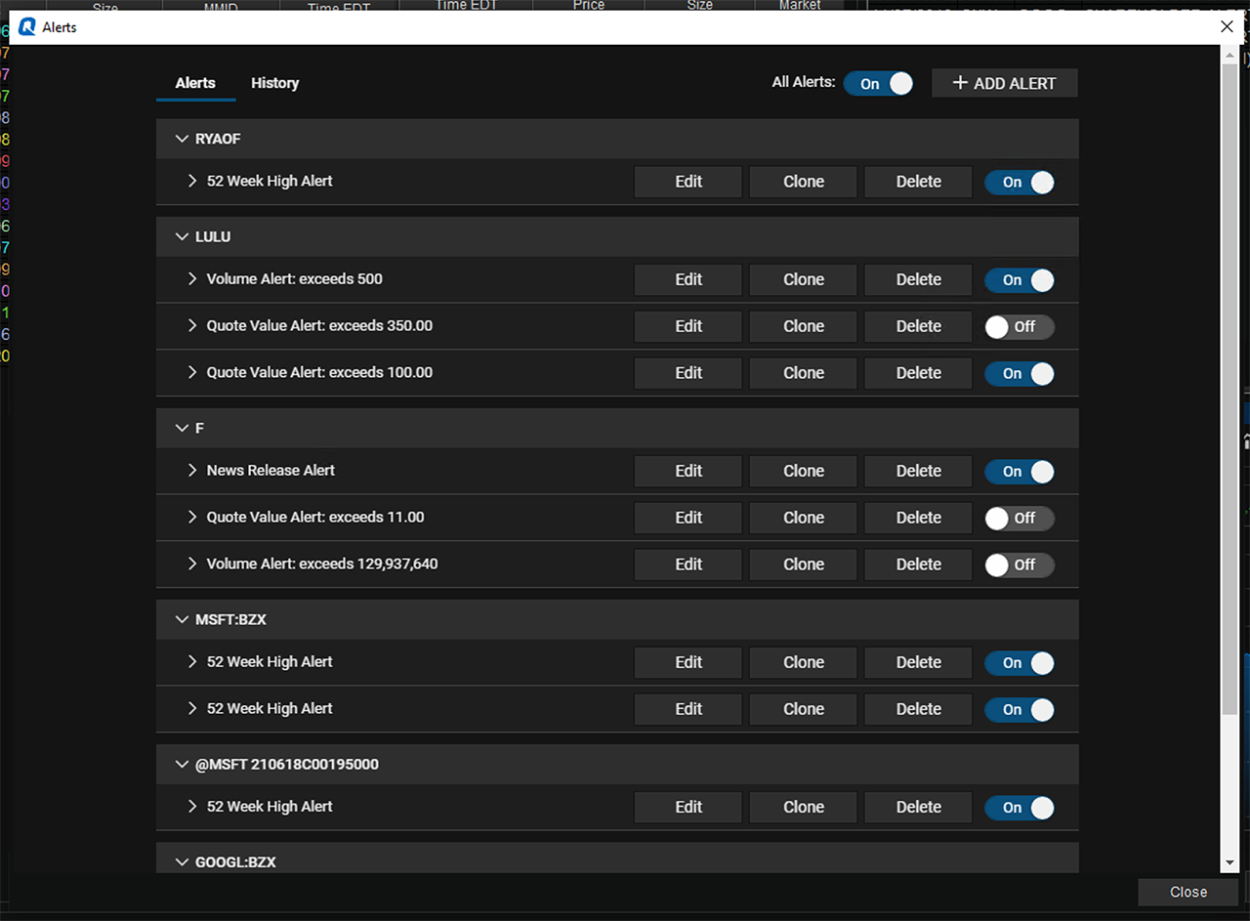Click the LULU group header text

tap(213, 236)
